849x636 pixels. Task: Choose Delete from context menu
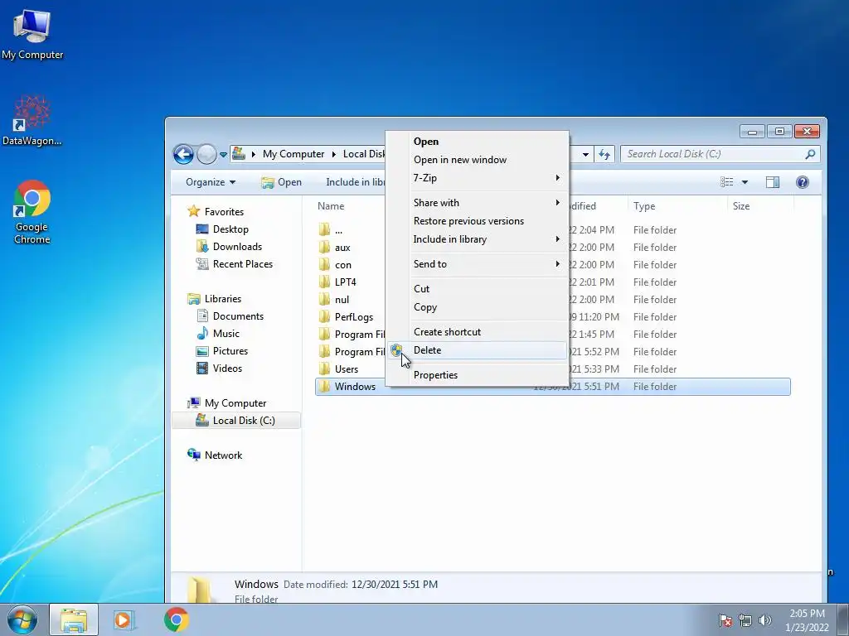click(477, 350)
